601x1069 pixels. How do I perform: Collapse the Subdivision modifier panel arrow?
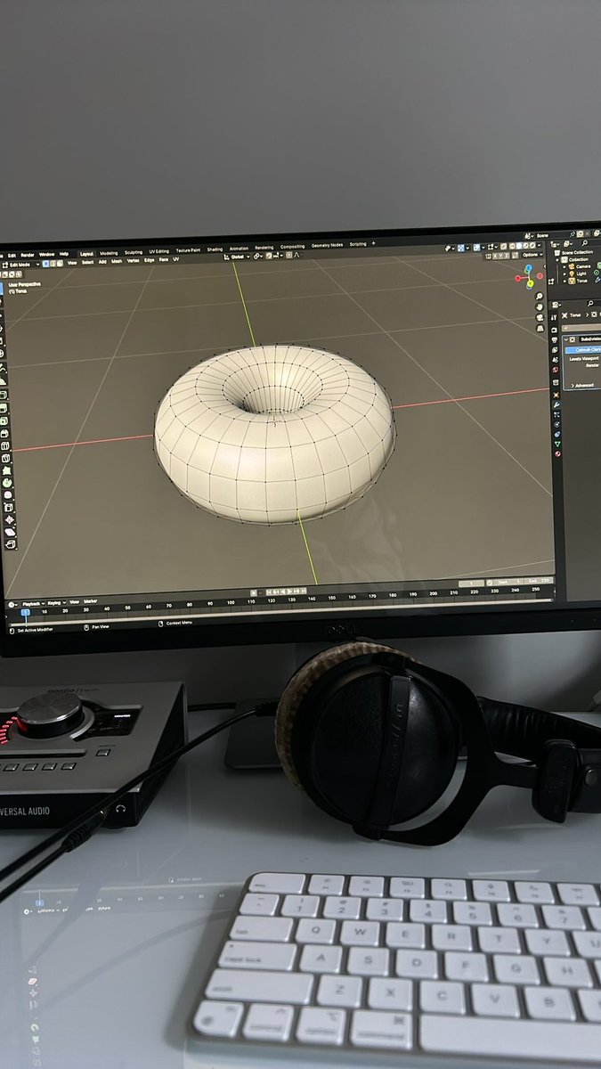(x=566, y=339)
